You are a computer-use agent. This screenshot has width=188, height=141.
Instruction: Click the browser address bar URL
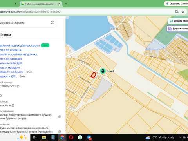[31, 11]
